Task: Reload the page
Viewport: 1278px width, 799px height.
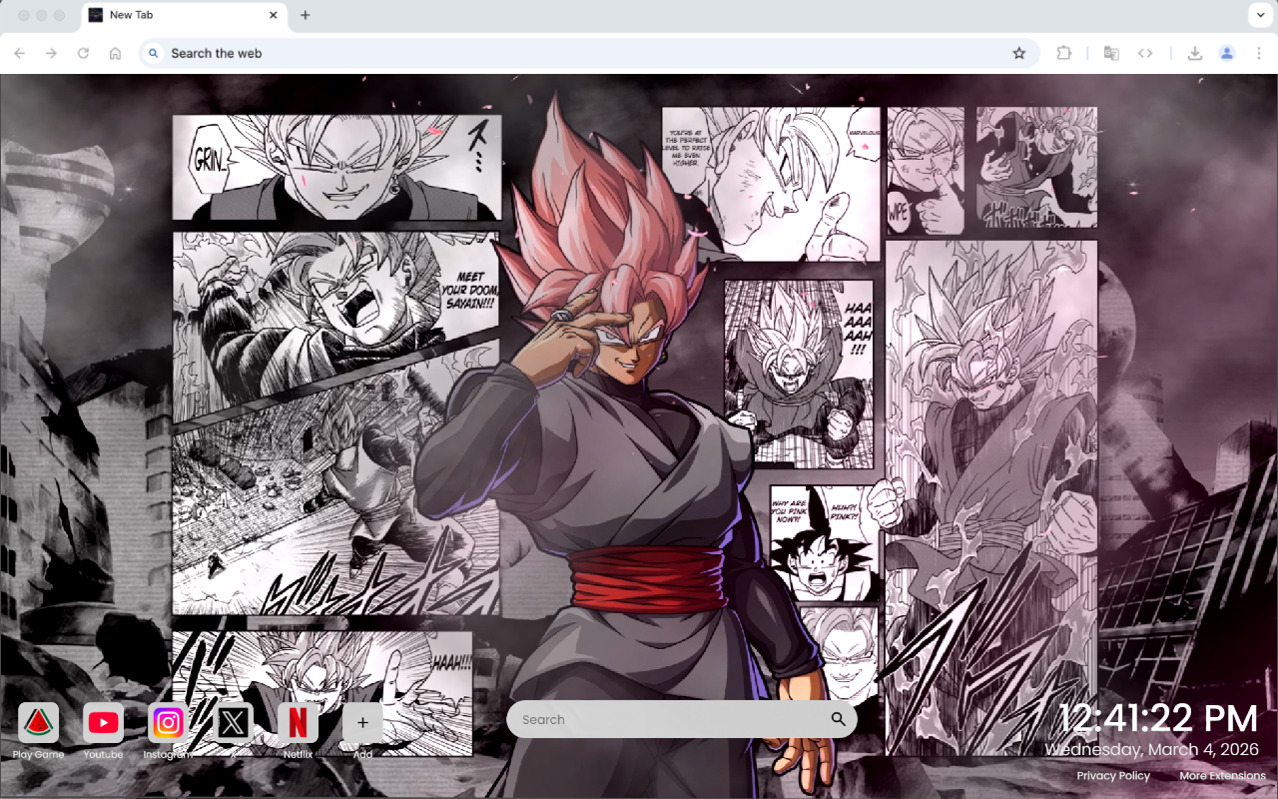Action: click(x=83, y=53)
